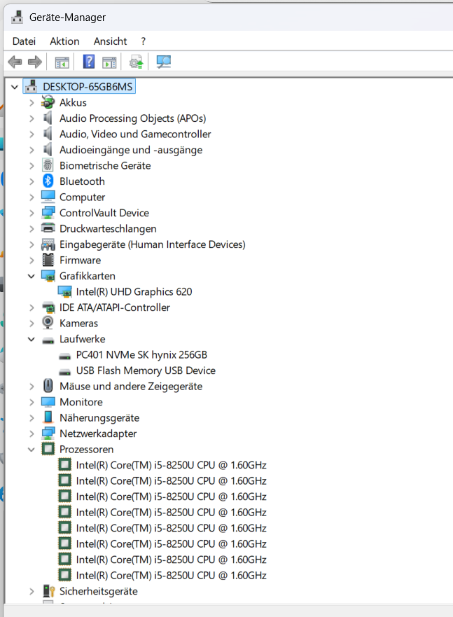Image resolution: width=453 pixels, height=617 pixels.
Task: Expand Audio Processing Objects (APOs)
Action: [32, 118]
